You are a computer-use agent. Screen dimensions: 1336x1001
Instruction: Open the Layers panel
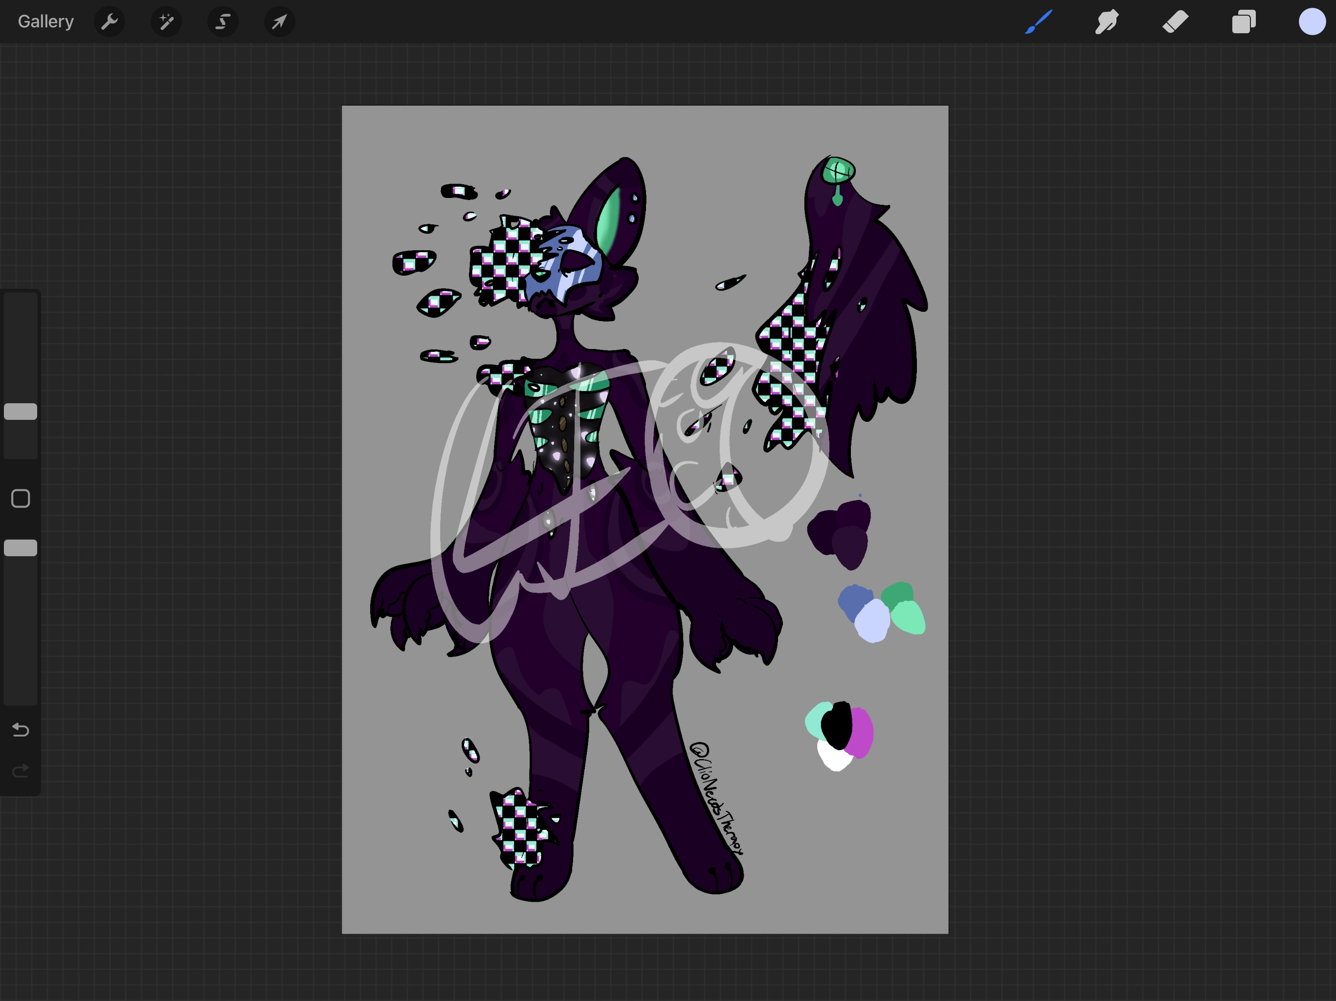1243,22
